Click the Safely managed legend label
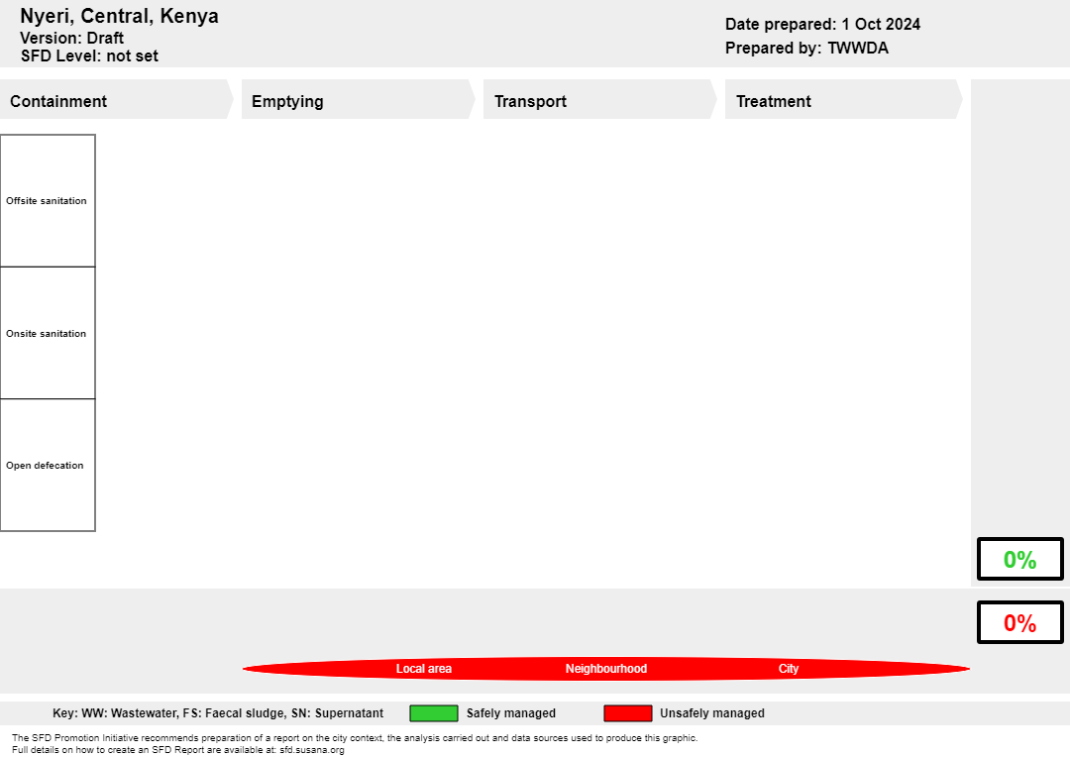This screenshot has height=757, width=1070. 511,713
